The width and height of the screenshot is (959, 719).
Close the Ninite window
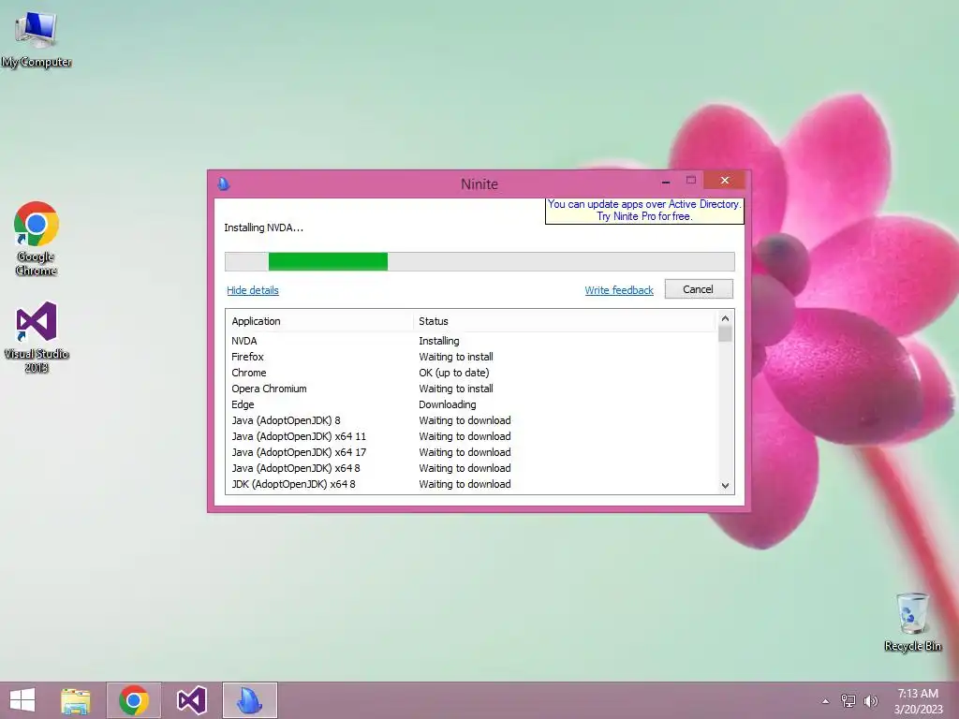point(725,181)
